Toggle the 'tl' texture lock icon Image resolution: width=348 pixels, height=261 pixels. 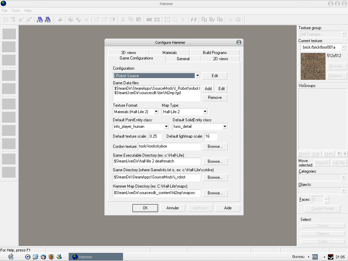click(183, 20)
